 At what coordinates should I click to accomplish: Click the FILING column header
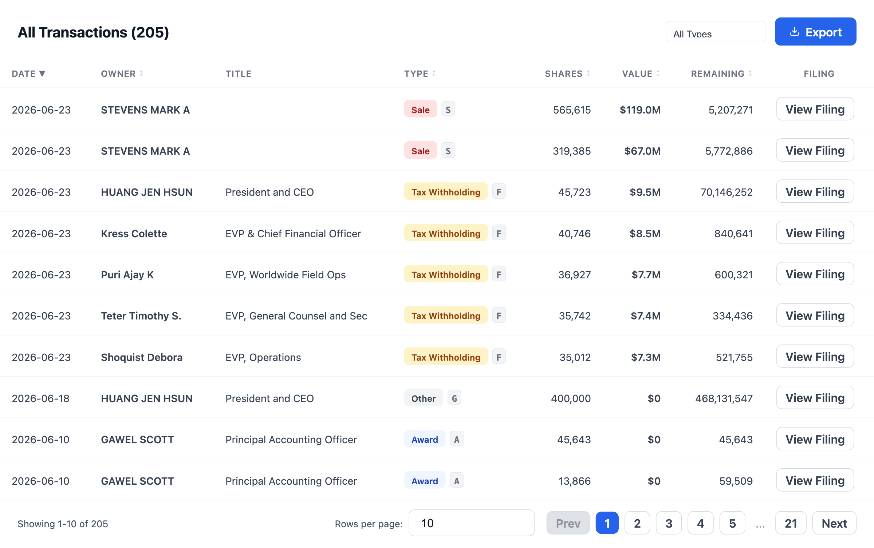pyautogui.click(x=819, y=74)
